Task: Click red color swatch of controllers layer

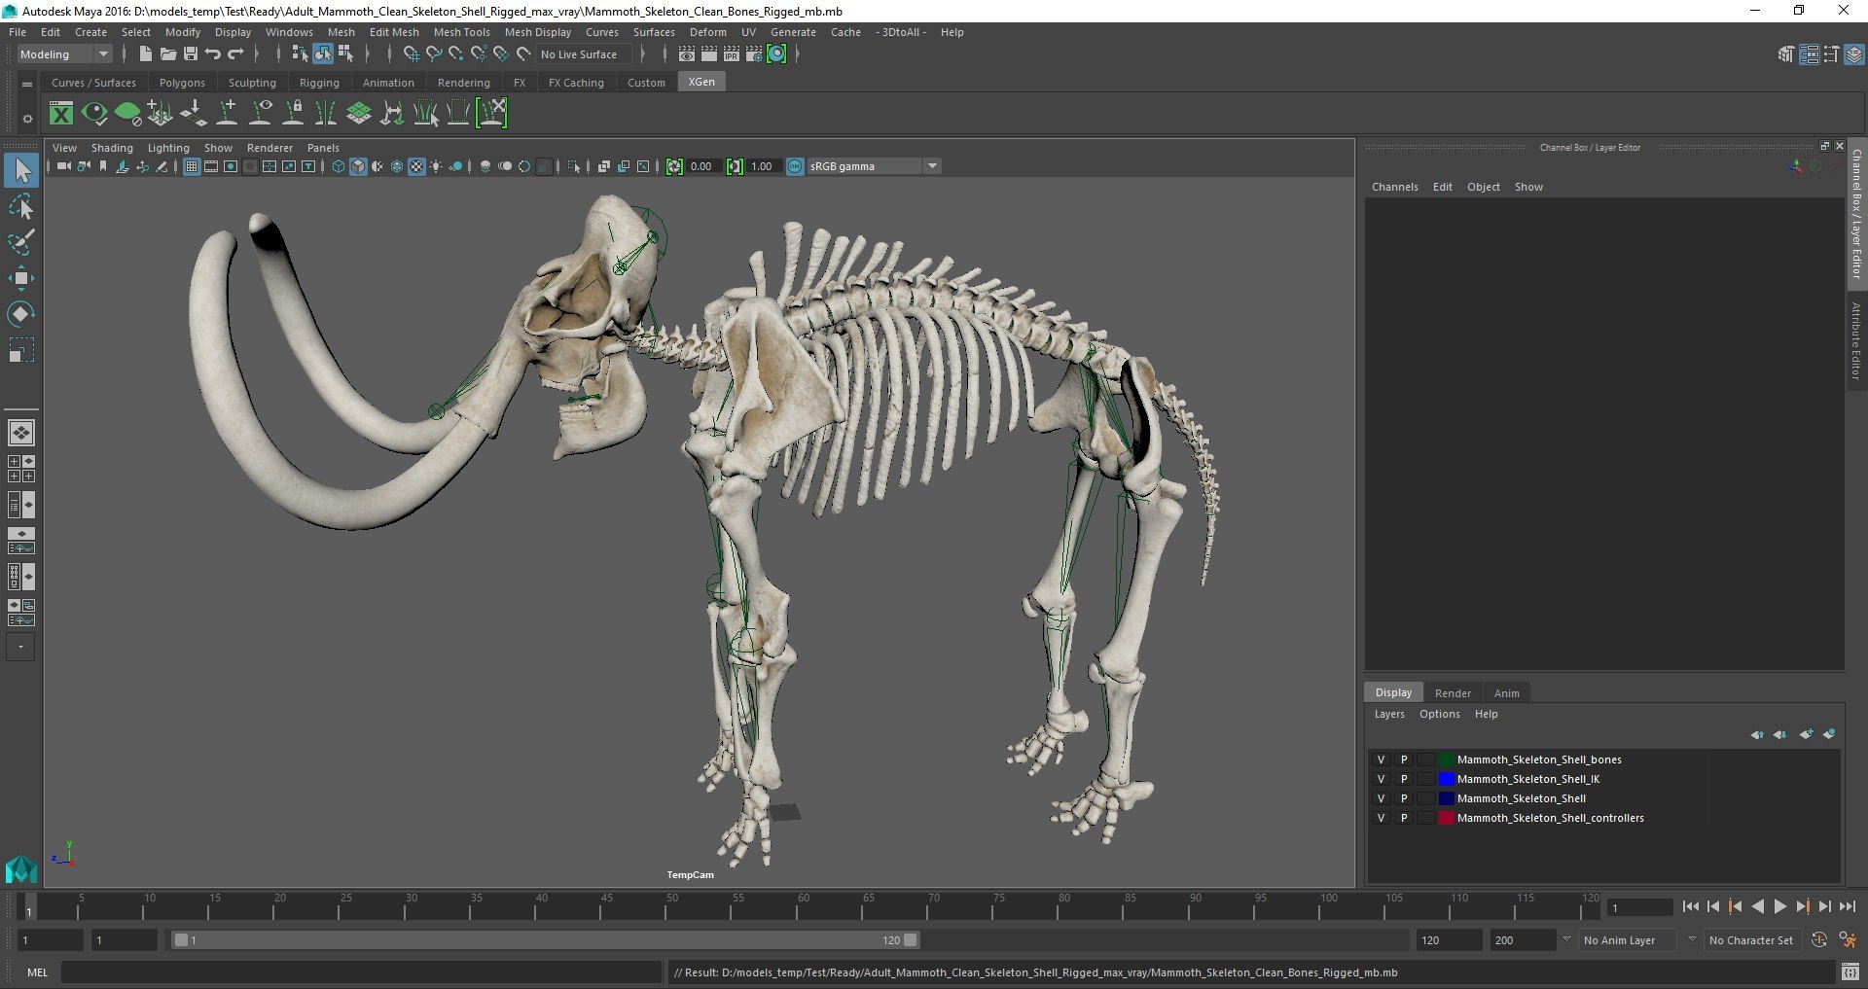Action: 1447,818
